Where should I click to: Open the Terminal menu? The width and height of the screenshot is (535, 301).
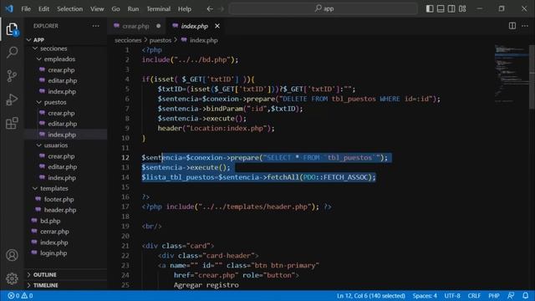click(x=158, y=9)
